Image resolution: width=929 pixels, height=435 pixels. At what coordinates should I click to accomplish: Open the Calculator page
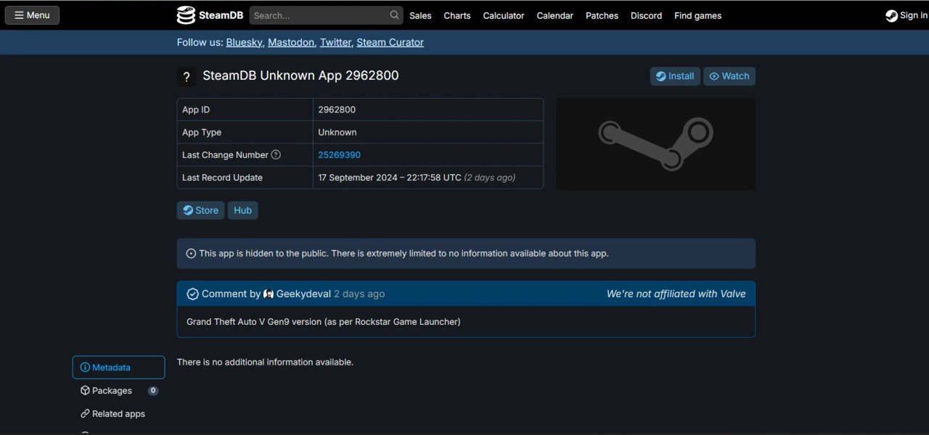coord(504,15)
